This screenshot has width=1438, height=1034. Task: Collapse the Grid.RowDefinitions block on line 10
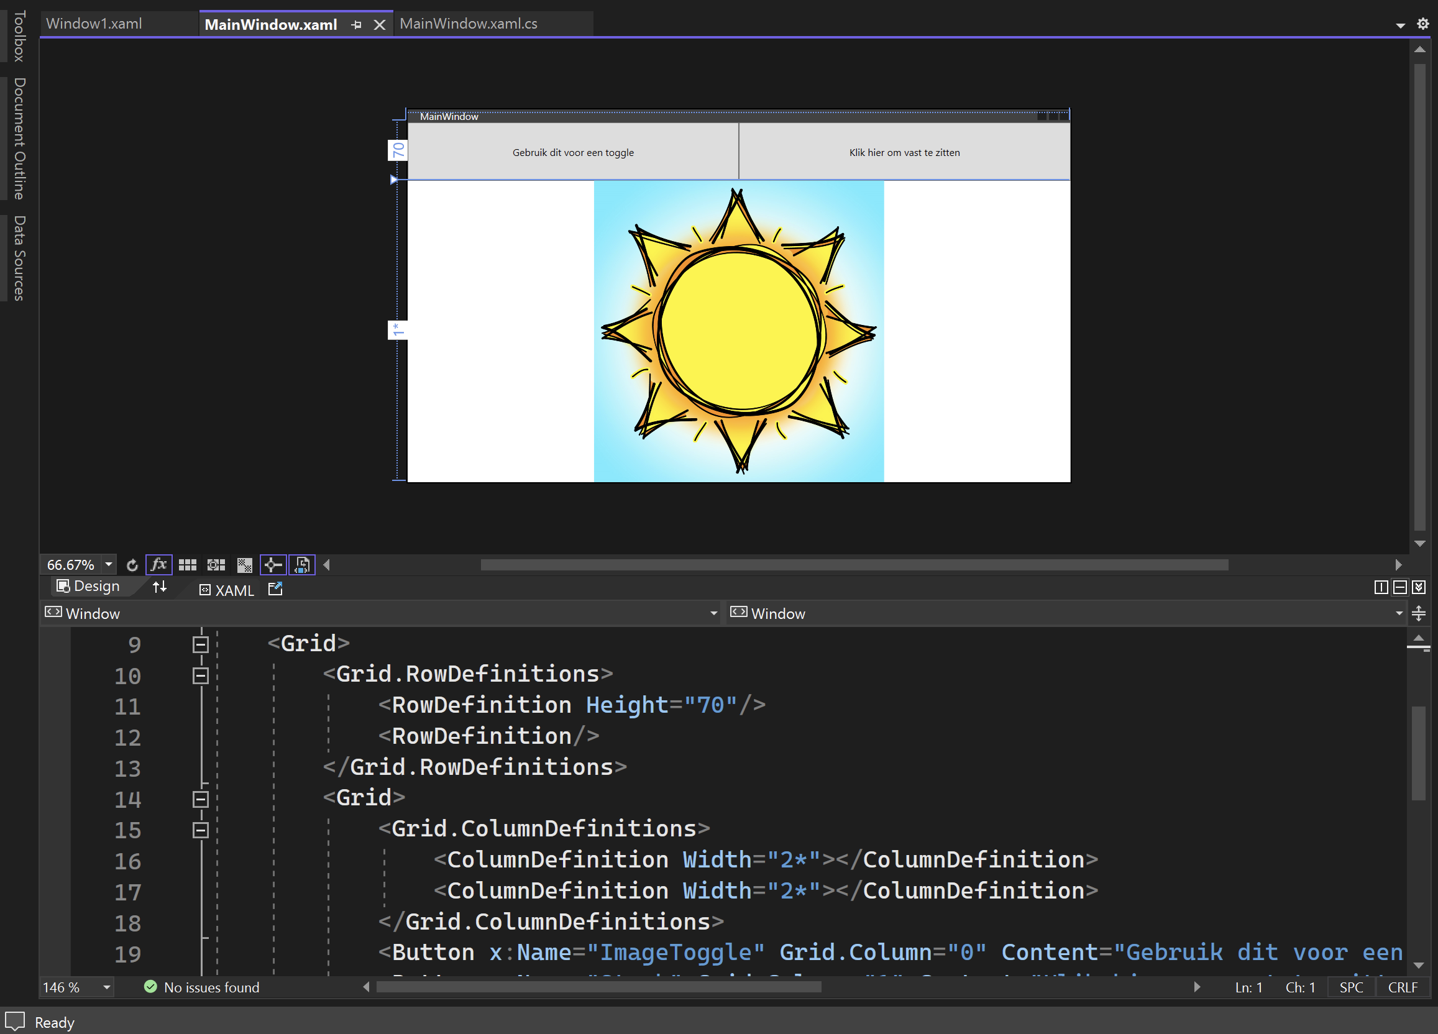pyautogui.click(x=200, y=676)
